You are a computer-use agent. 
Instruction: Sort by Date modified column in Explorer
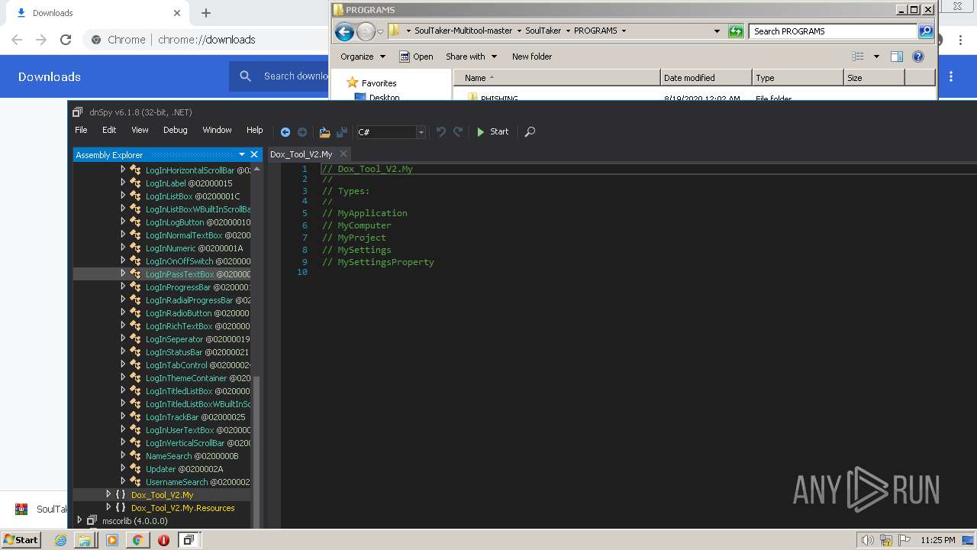[706, 78]
